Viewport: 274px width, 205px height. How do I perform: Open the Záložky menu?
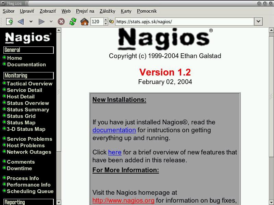pos(107,11)
